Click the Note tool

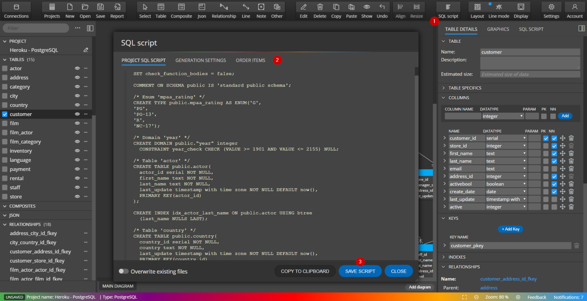261,10
